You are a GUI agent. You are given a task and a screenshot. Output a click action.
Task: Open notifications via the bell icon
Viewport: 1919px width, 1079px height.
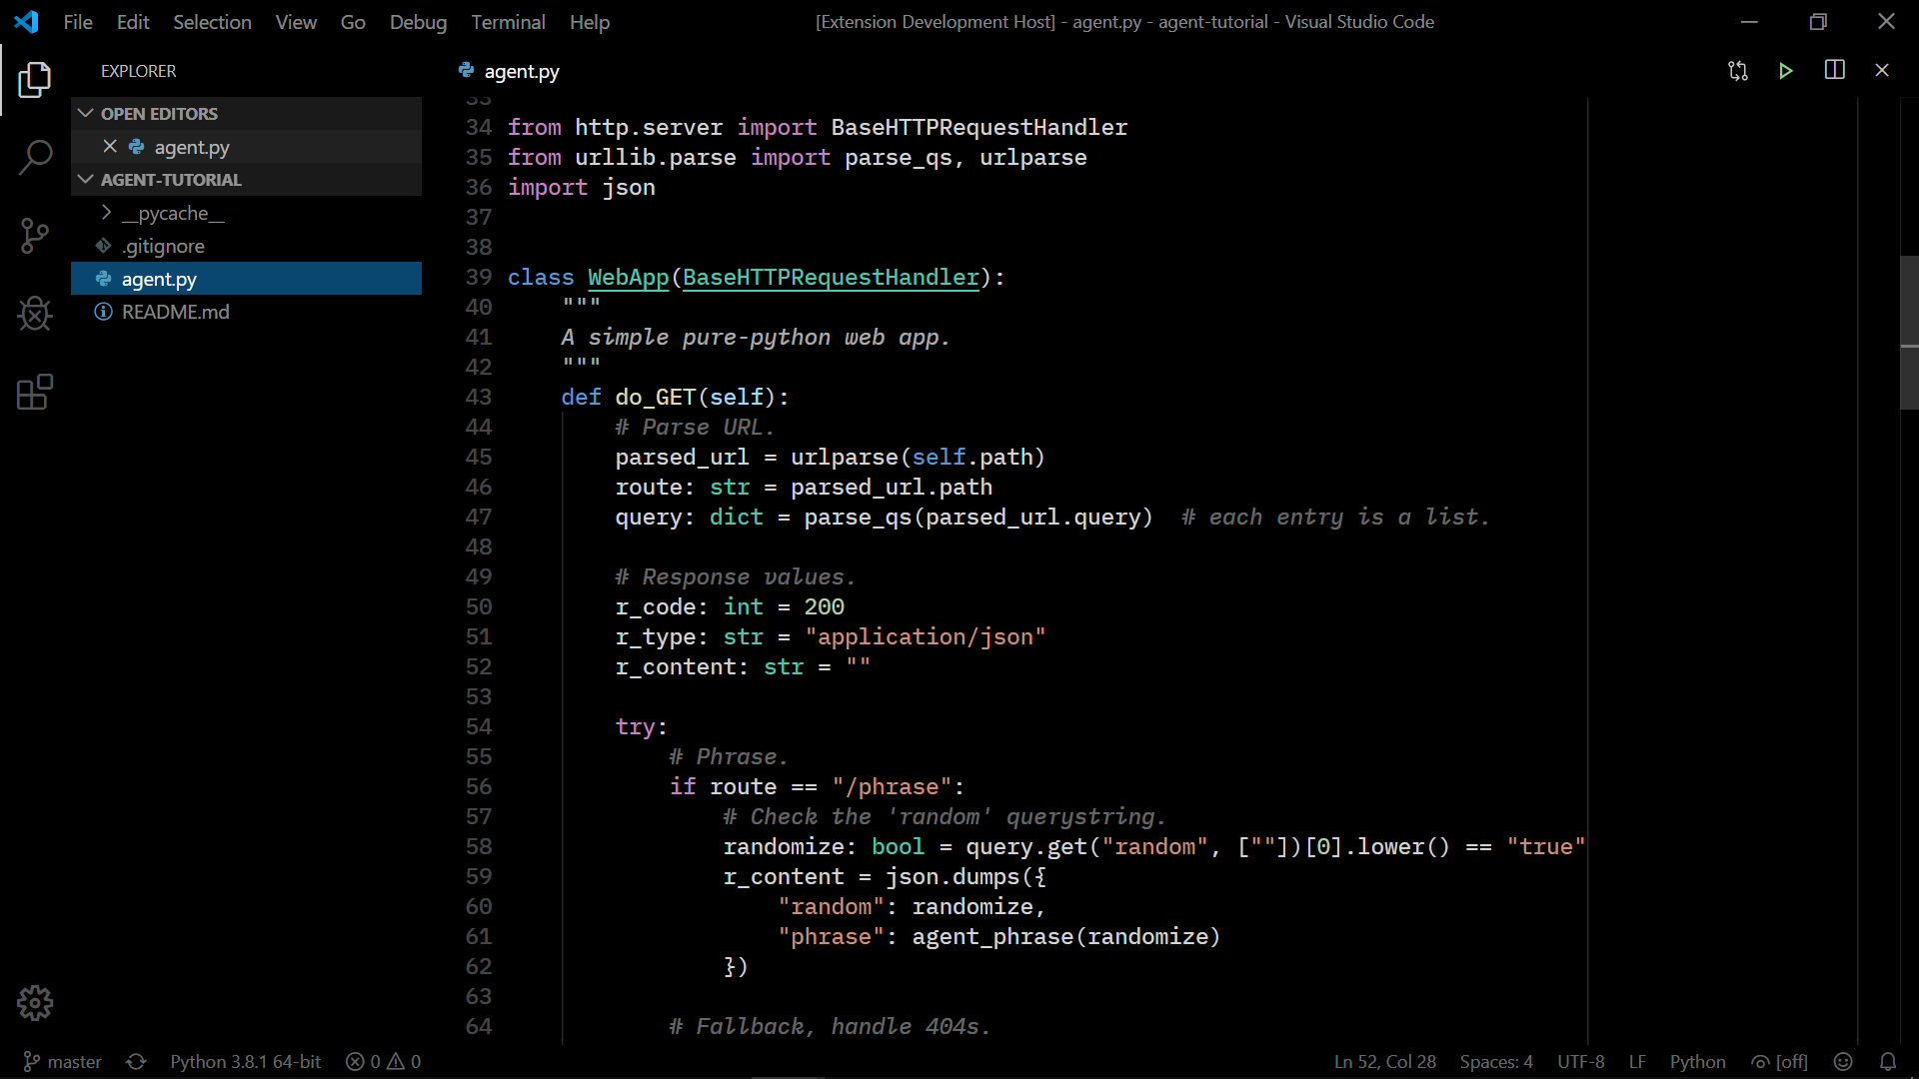pos(1888,1062)
